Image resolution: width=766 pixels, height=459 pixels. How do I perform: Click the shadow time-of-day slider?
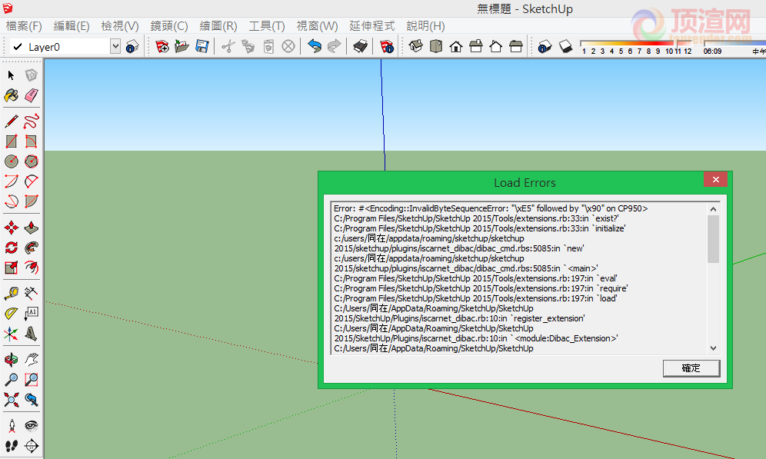click(733, 45)
